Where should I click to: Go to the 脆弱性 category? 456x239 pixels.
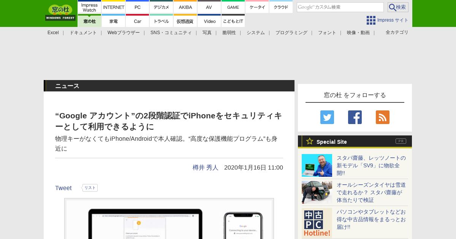[x=229, y=33]
